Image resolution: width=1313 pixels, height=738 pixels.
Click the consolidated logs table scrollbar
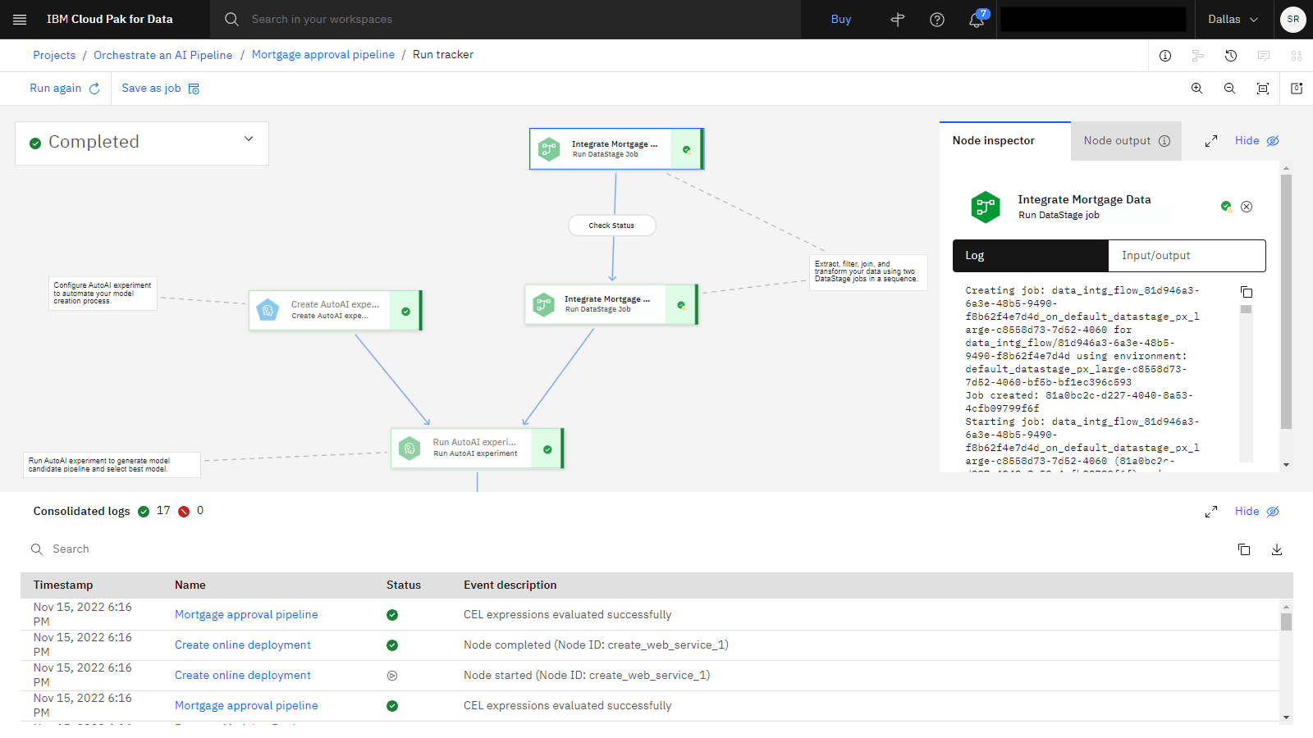click(1286, 622)
